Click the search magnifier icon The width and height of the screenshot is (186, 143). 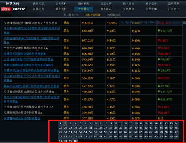(x=122, y=23)
